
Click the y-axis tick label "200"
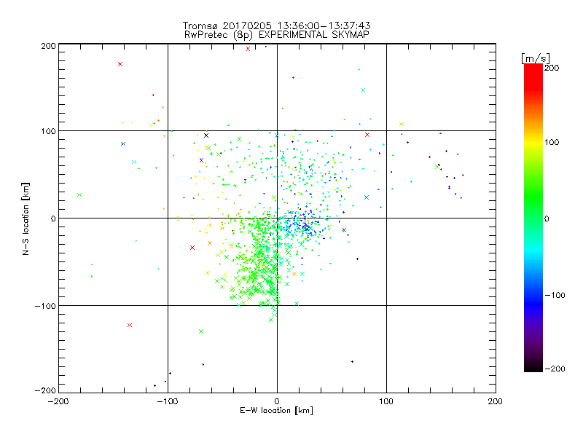[48, 46]
